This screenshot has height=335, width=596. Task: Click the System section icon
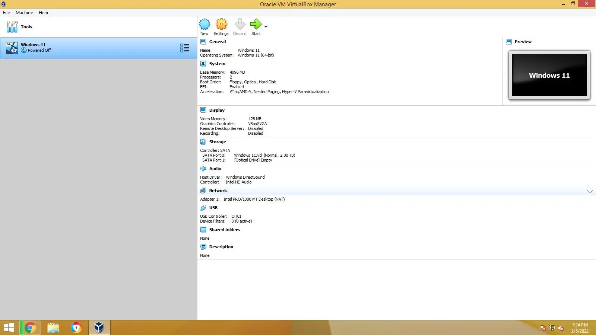pos(203,64)
